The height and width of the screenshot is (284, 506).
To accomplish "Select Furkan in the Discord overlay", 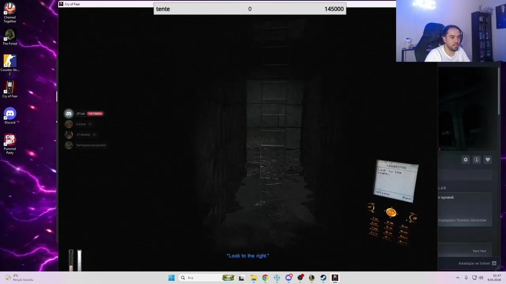I will coord(81,124).
